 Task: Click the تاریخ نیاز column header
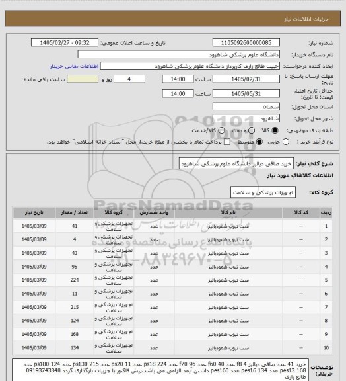pos(34,212)
